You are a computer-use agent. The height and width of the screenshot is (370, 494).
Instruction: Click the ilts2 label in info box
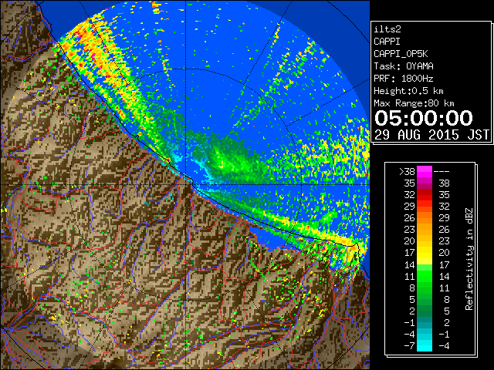(x=387, y=29)
